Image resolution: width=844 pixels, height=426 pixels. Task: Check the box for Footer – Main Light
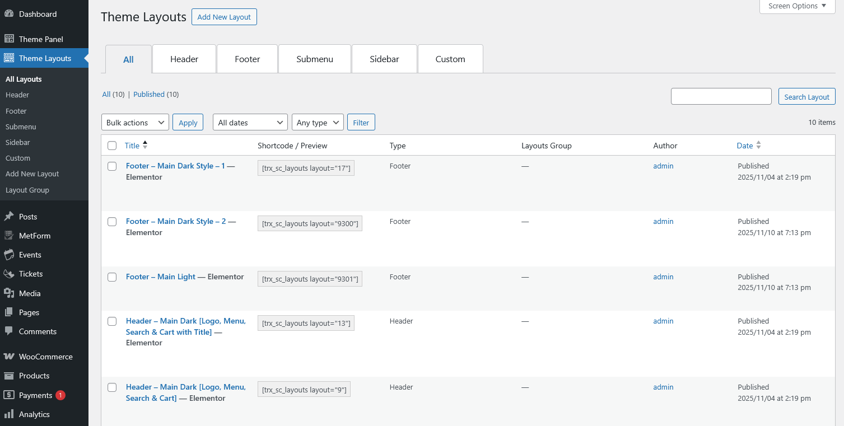coord(112,277)
